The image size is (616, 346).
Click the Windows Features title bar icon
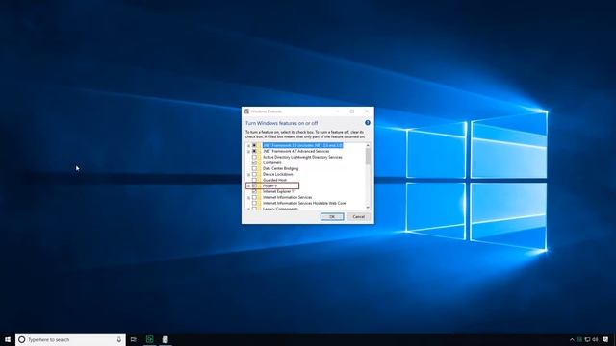(246, 111)
